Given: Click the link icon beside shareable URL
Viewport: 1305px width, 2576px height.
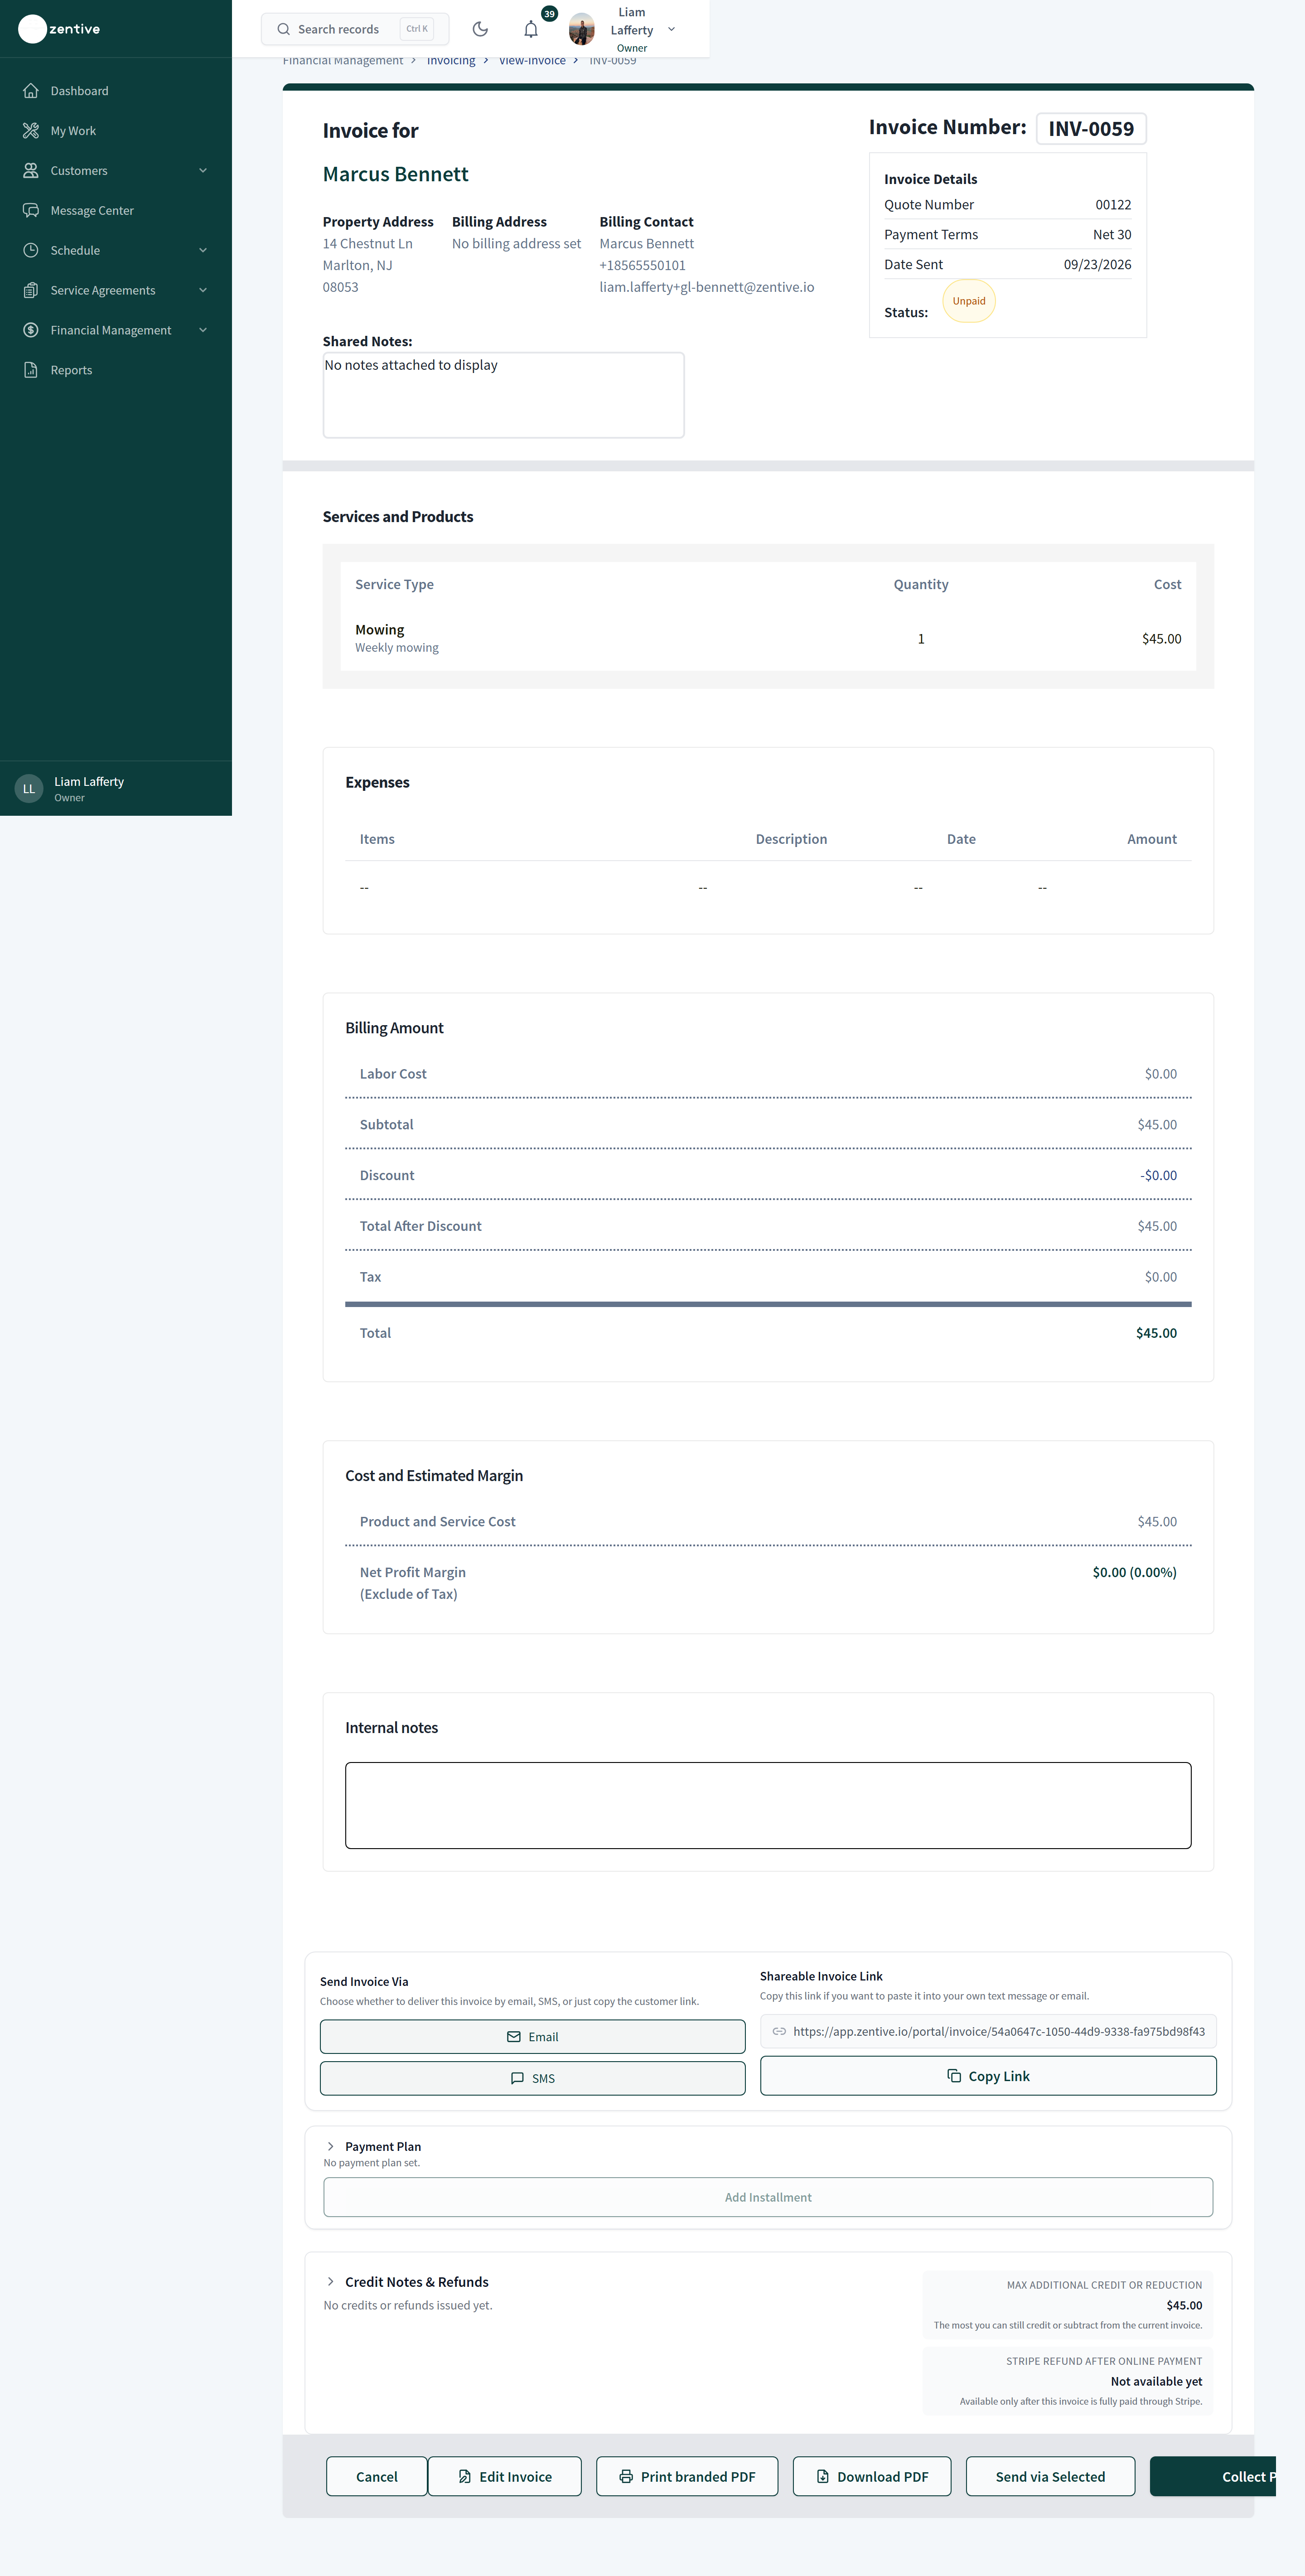Looking at the screenshot, I should coord(779,2031).
